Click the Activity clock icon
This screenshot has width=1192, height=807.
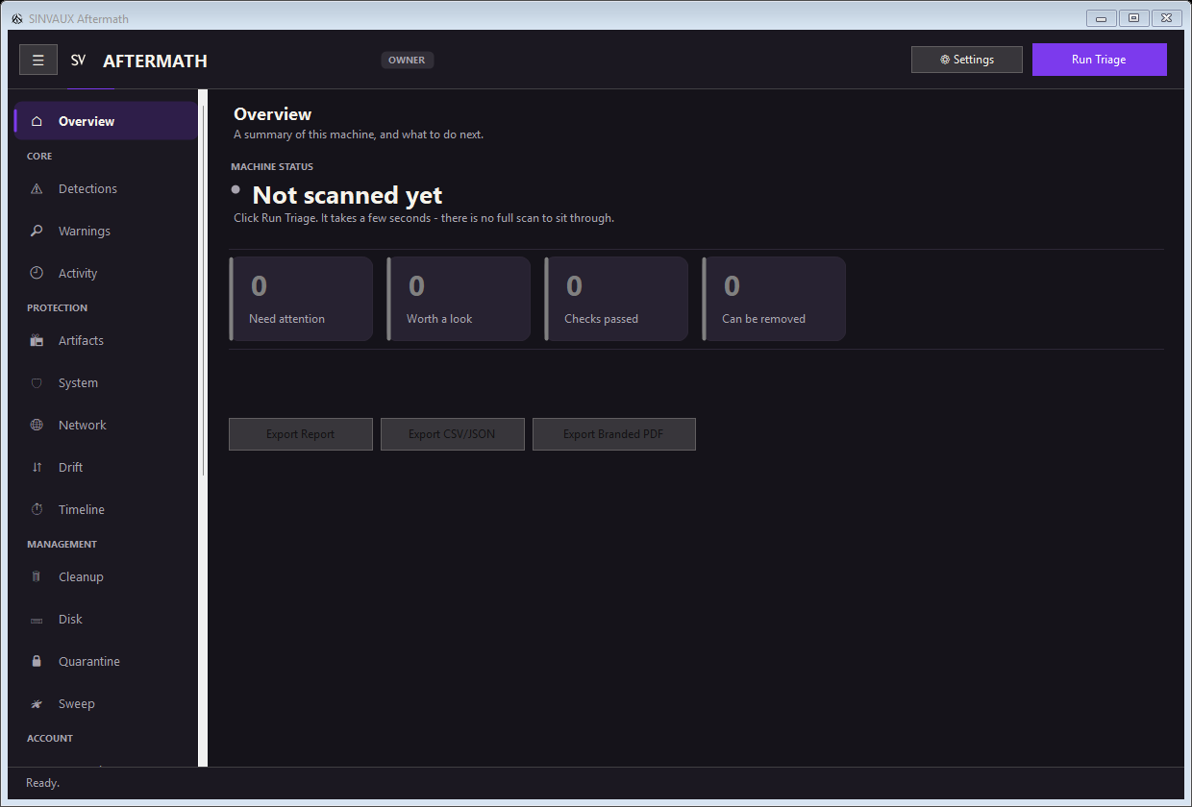[x=37, y=273]
